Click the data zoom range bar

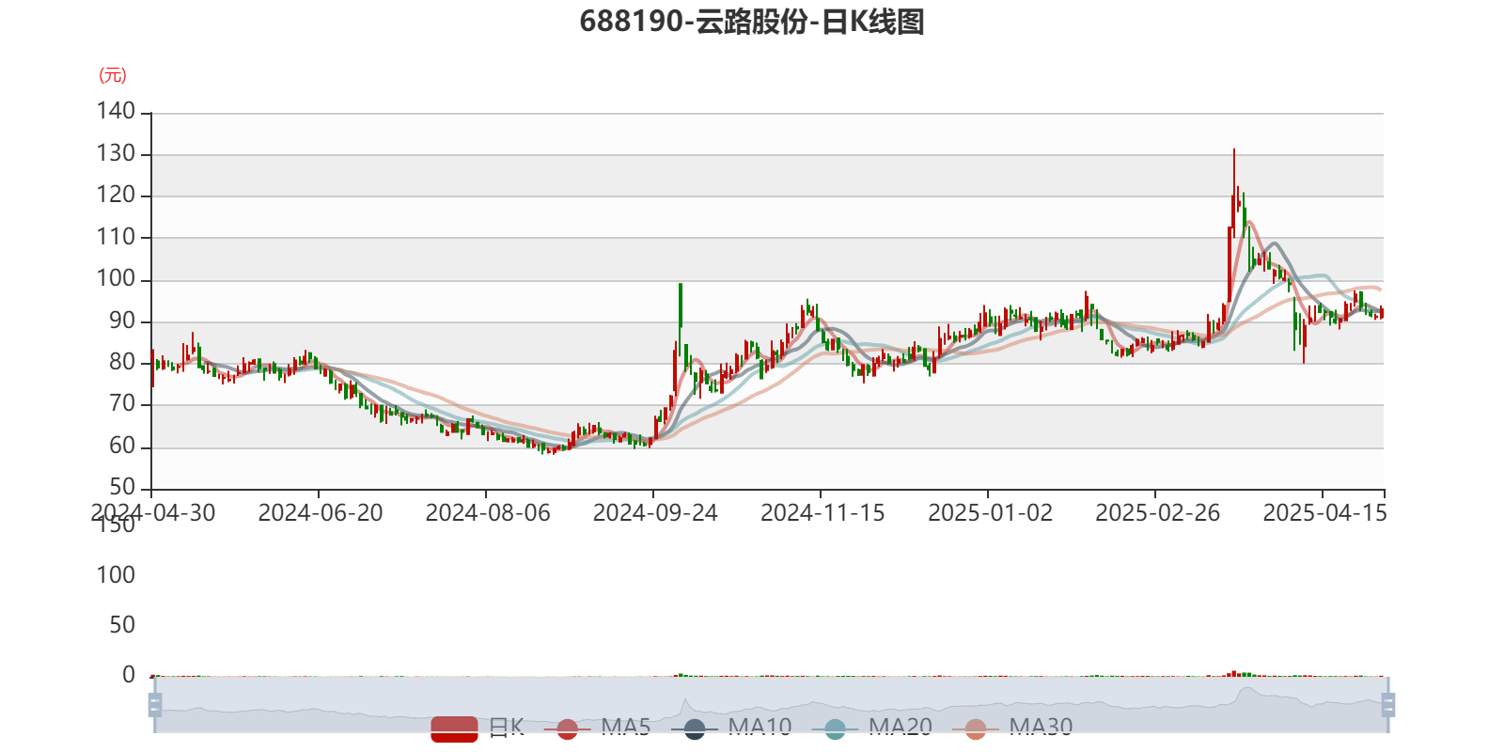point(771,705)
